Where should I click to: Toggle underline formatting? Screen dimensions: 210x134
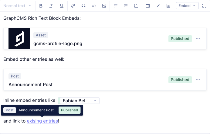click(62, 6)
